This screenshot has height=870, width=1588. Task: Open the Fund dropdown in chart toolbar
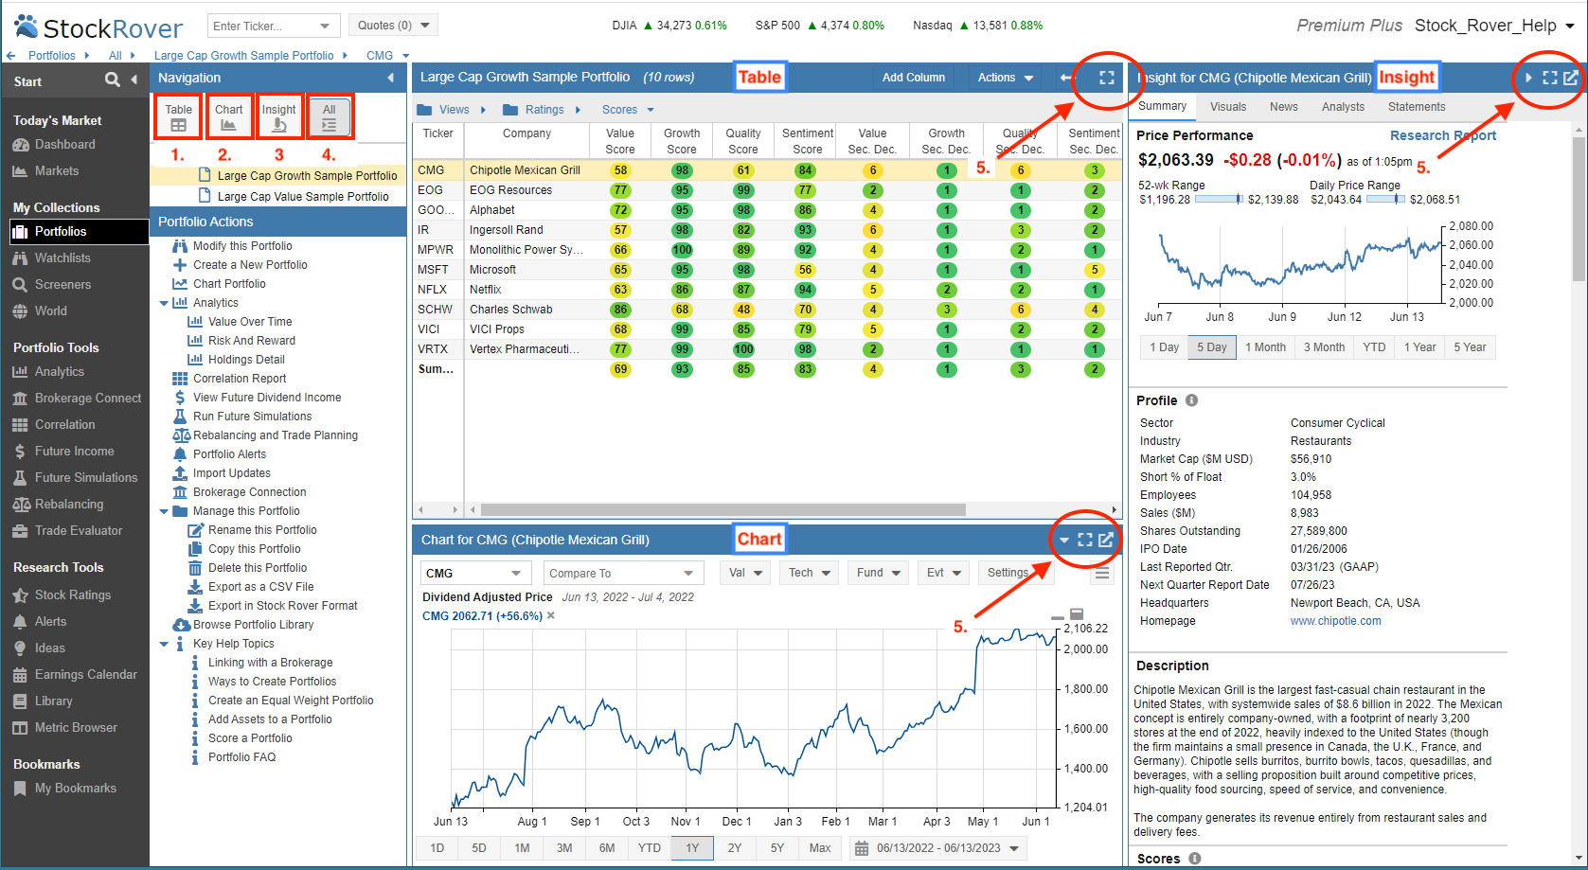879,573
